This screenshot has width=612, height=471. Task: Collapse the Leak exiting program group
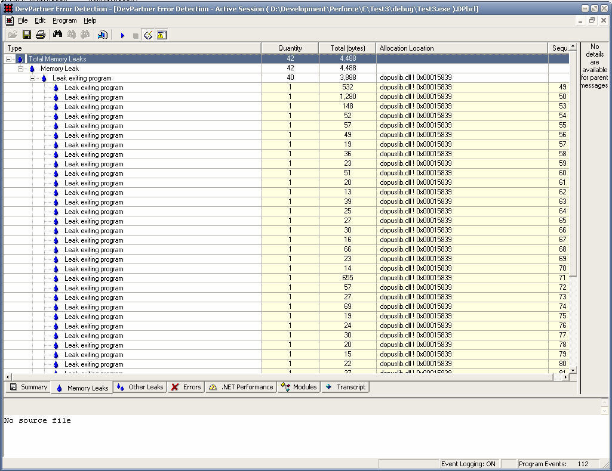pos(33,78)
